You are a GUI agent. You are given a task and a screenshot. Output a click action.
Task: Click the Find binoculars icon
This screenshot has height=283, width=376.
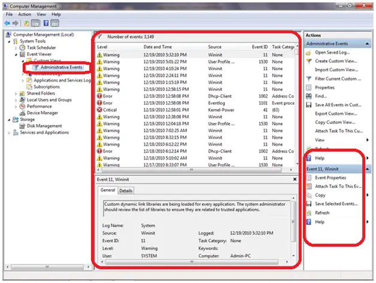pos(309,96)
